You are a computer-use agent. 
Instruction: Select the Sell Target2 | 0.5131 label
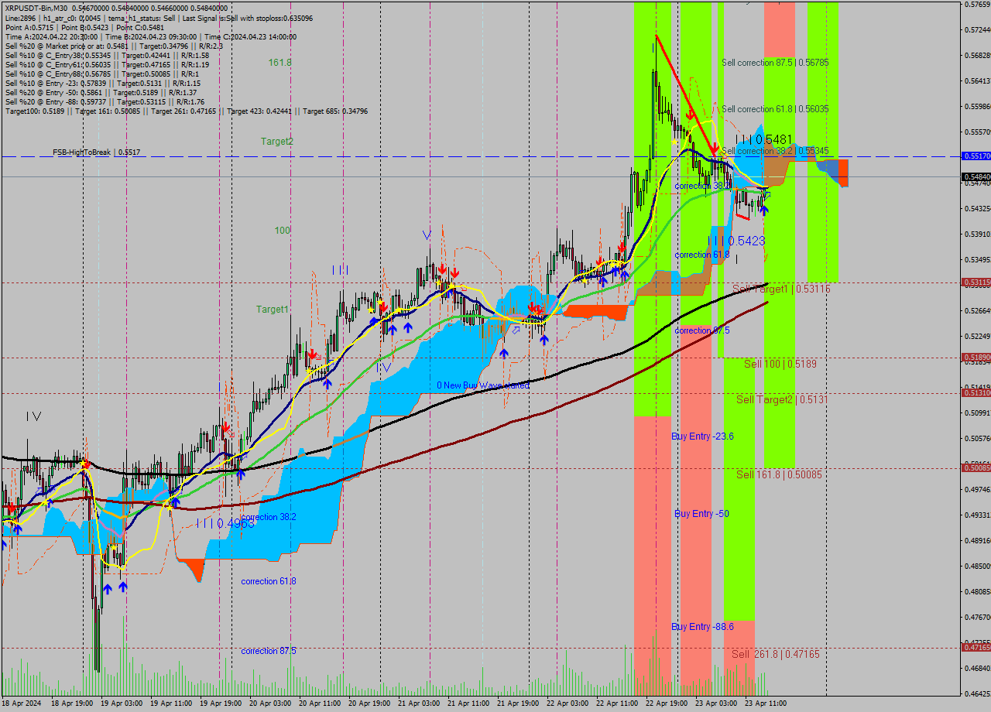781,399
